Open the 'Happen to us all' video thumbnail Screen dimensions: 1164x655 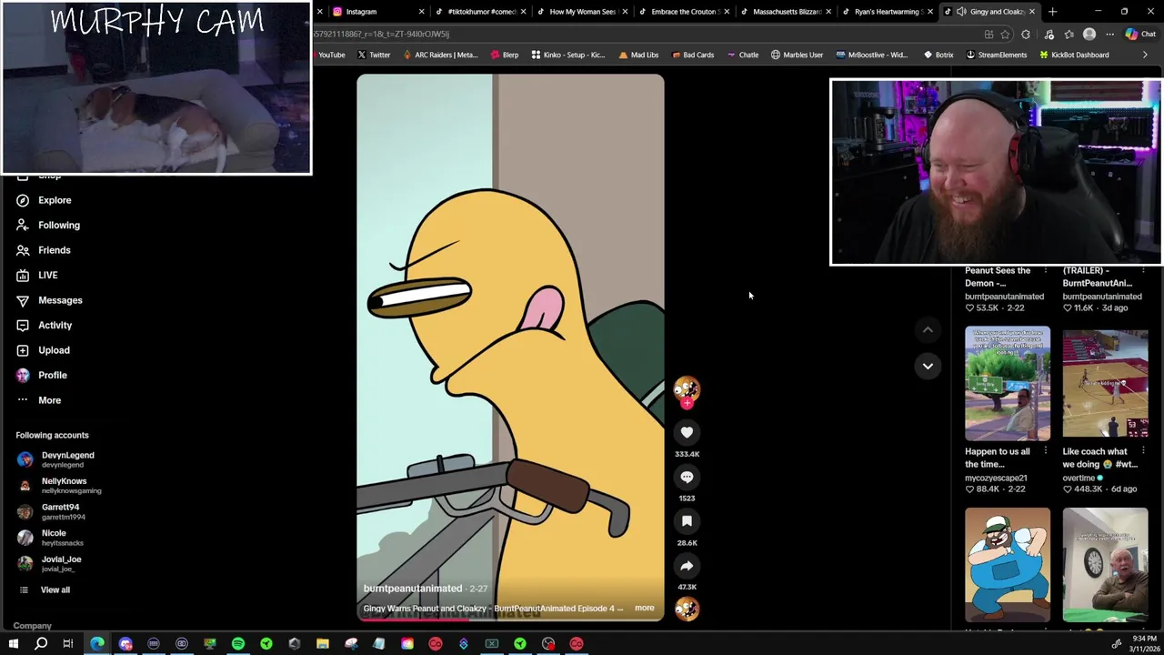1008,383
